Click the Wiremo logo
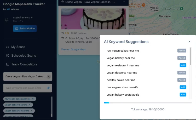Image resolution: width=196 pixels, height=120 pixels. click(13, 9)
